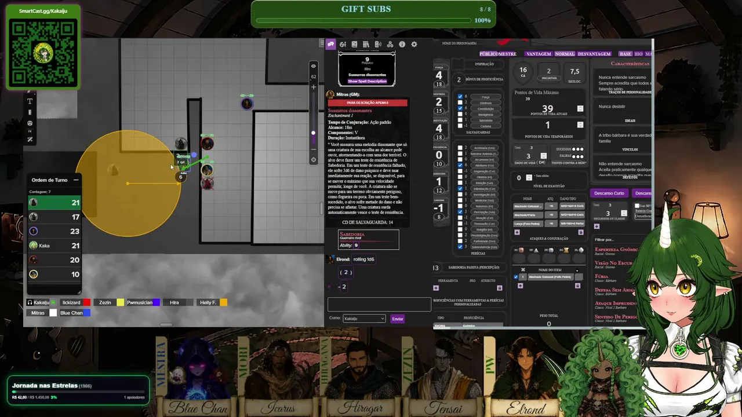
Task: Open the Como speaking-as dropdown
Action: click(x=364, y=319)
